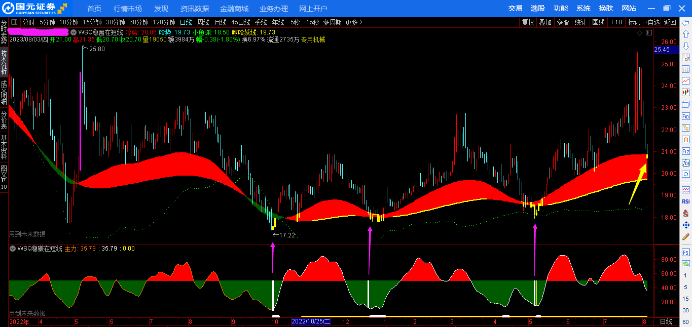Select the pencil drawing tool icon

pyautogui.click(x=685, y=236)
